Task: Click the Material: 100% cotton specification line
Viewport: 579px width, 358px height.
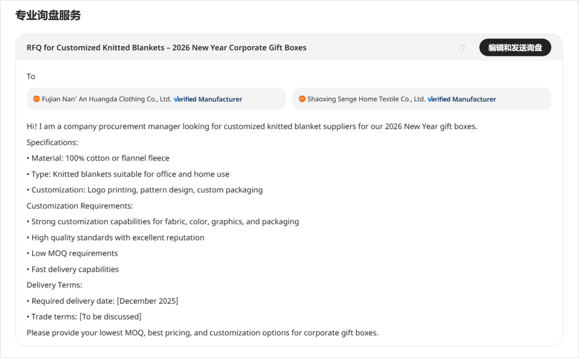Action: tap(100, 158)
